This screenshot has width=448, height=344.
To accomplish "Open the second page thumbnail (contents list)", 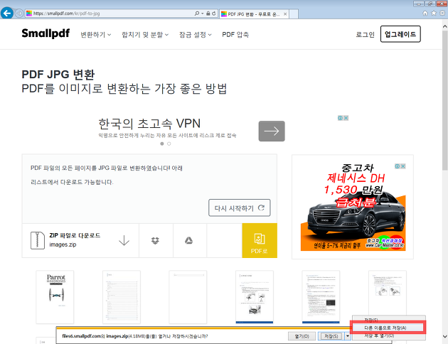I will pos(122,297).
